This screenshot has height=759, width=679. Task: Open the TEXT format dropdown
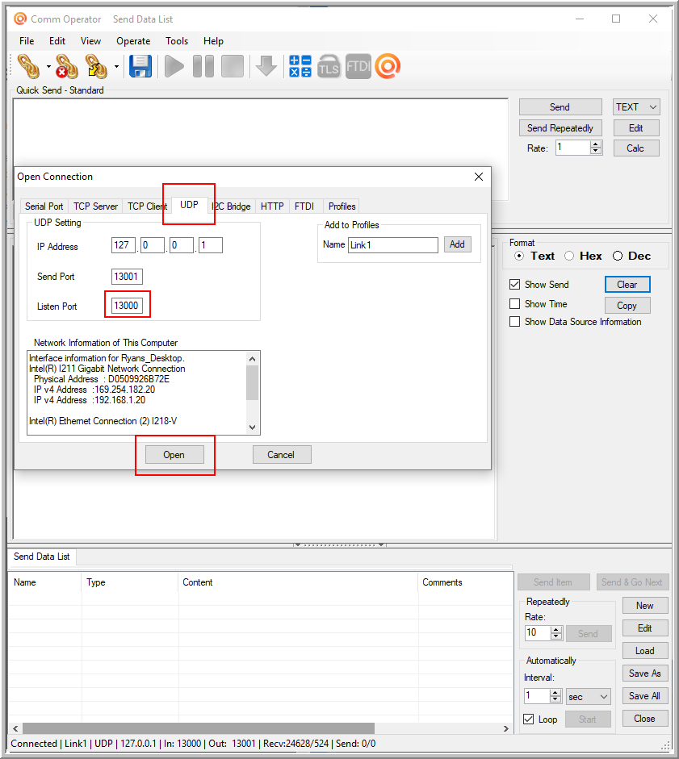click(636, 107)
